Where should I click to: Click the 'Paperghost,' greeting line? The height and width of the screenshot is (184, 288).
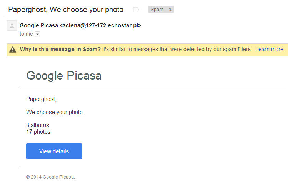(x=41, y=99)
